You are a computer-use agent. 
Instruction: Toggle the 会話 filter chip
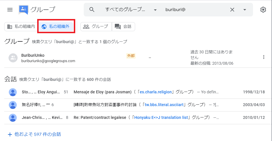pyautogui.click(x=124, y=27)
